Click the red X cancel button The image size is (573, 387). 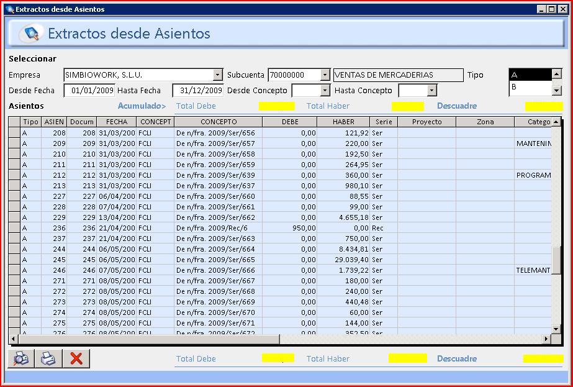point(76,358)
